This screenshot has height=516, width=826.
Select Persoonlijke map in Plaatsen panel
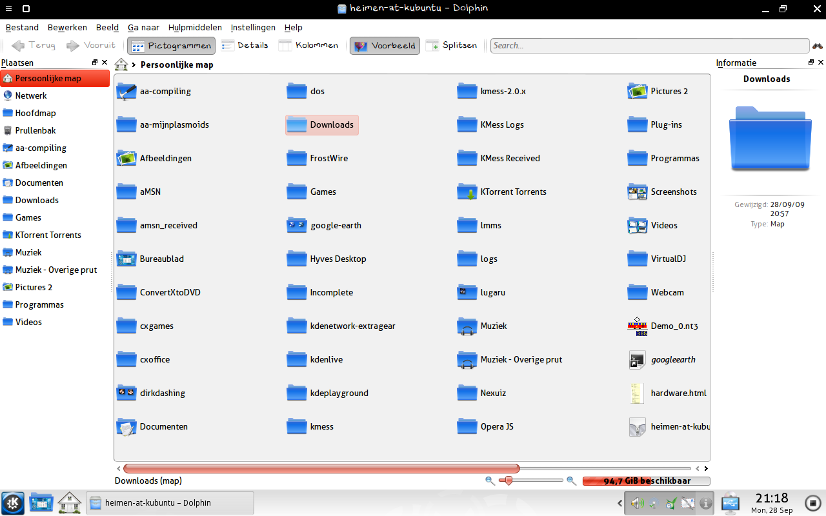coord(55,78)
